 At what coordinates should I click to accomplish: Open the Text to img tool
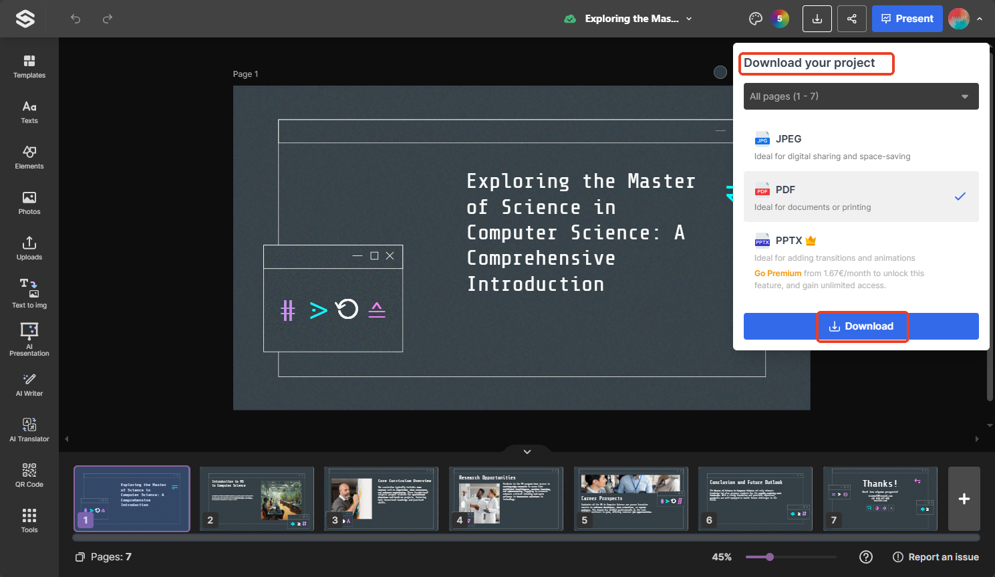(x=29, y=294)
